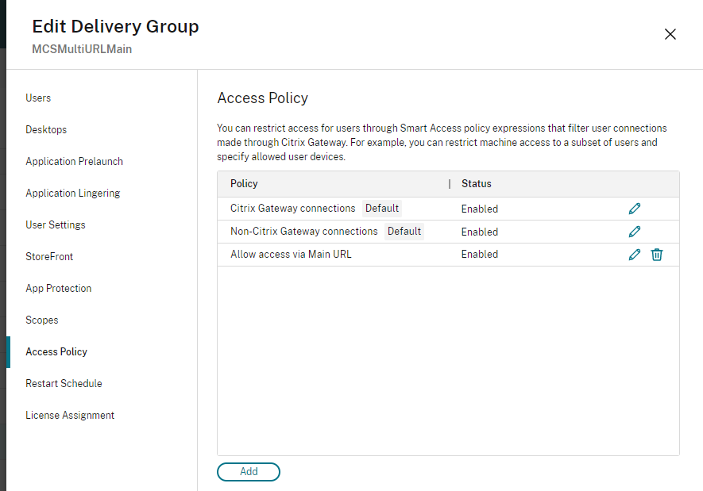Image resolution: width=703 pixels, height=491 pixels.
Task: Click the Policy column header
Action: tap(244, 183)
